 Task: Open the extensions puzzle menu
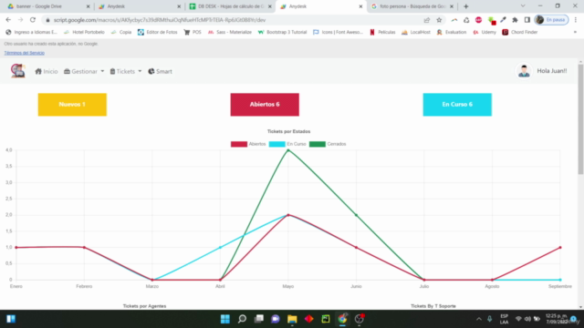coord(515,20)
